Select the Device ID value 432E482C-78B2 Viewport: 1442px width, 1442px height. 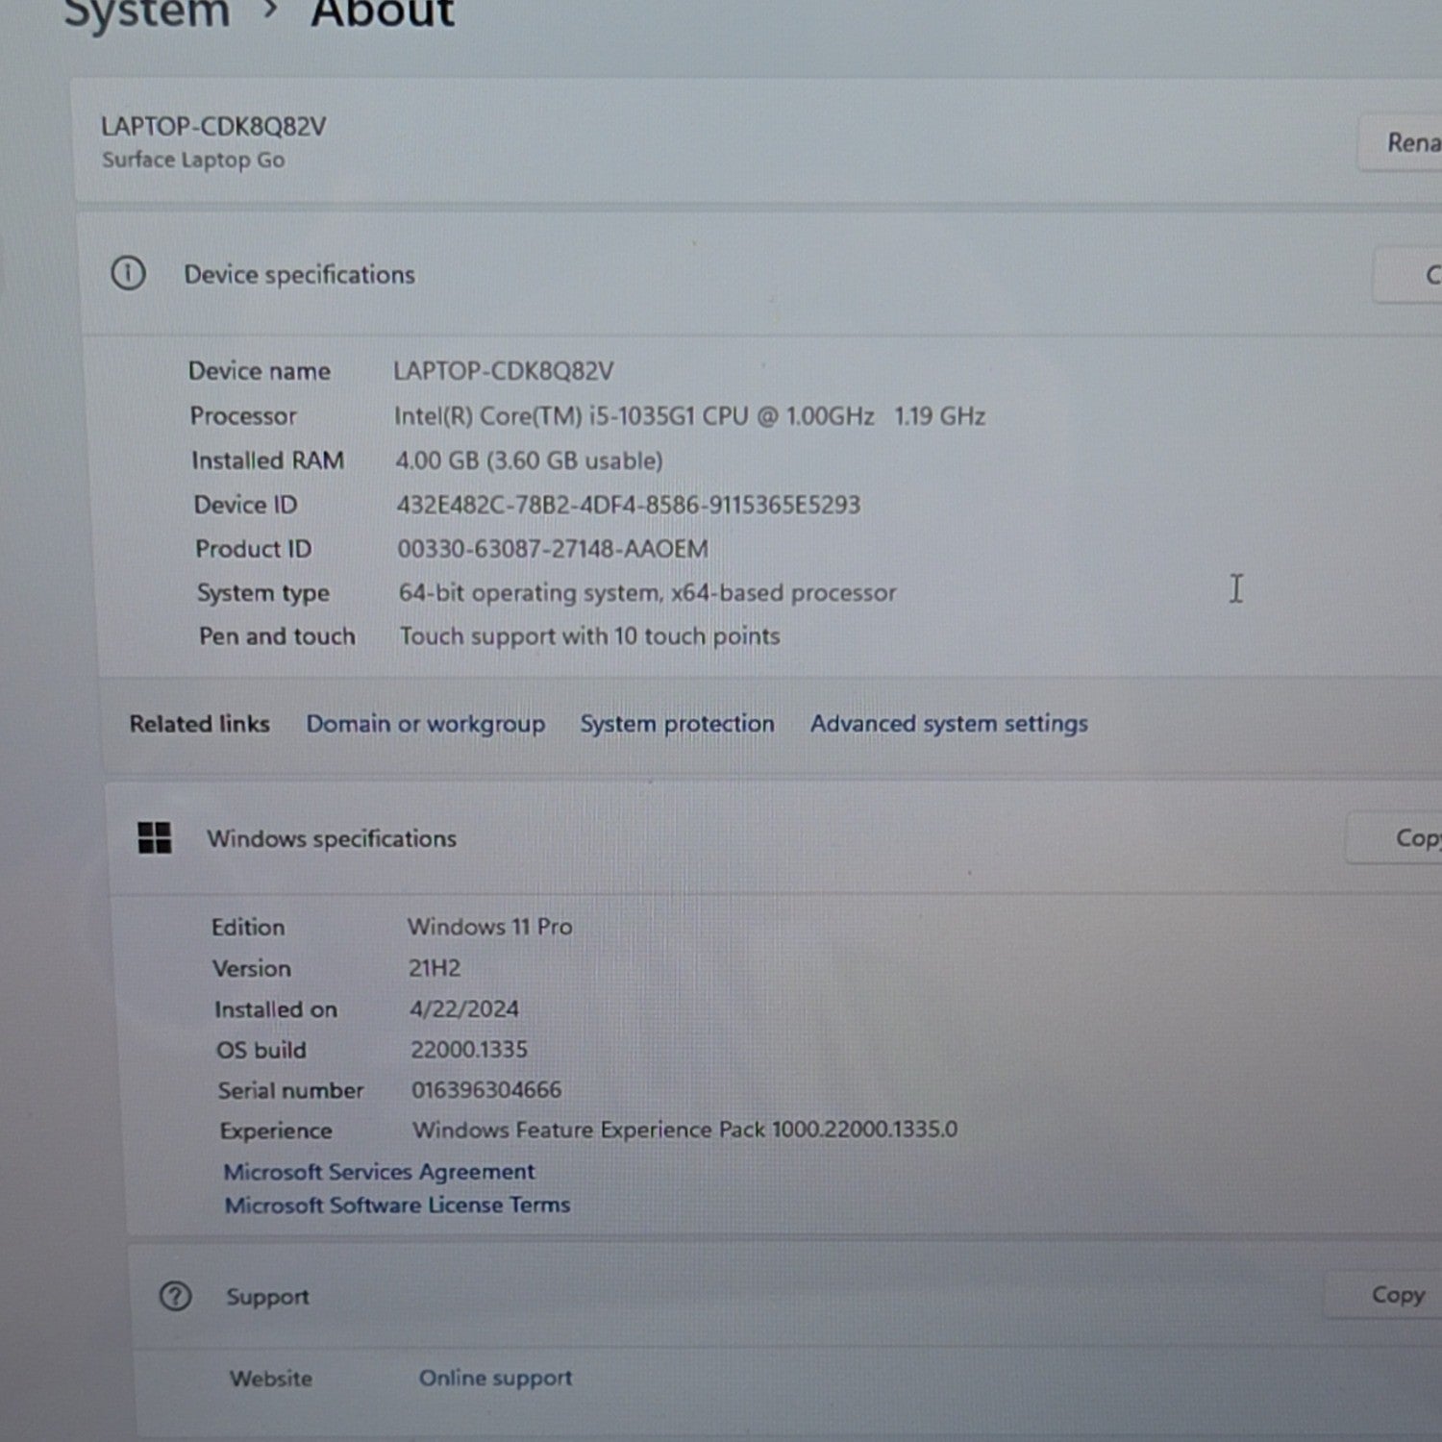[628, 505]
